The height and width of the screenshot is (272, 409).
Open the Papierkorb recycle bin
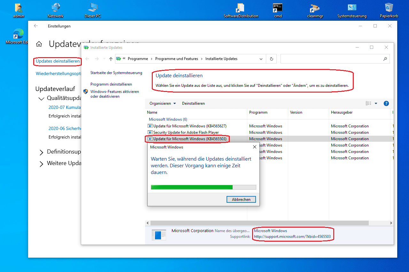pos(389,11)
